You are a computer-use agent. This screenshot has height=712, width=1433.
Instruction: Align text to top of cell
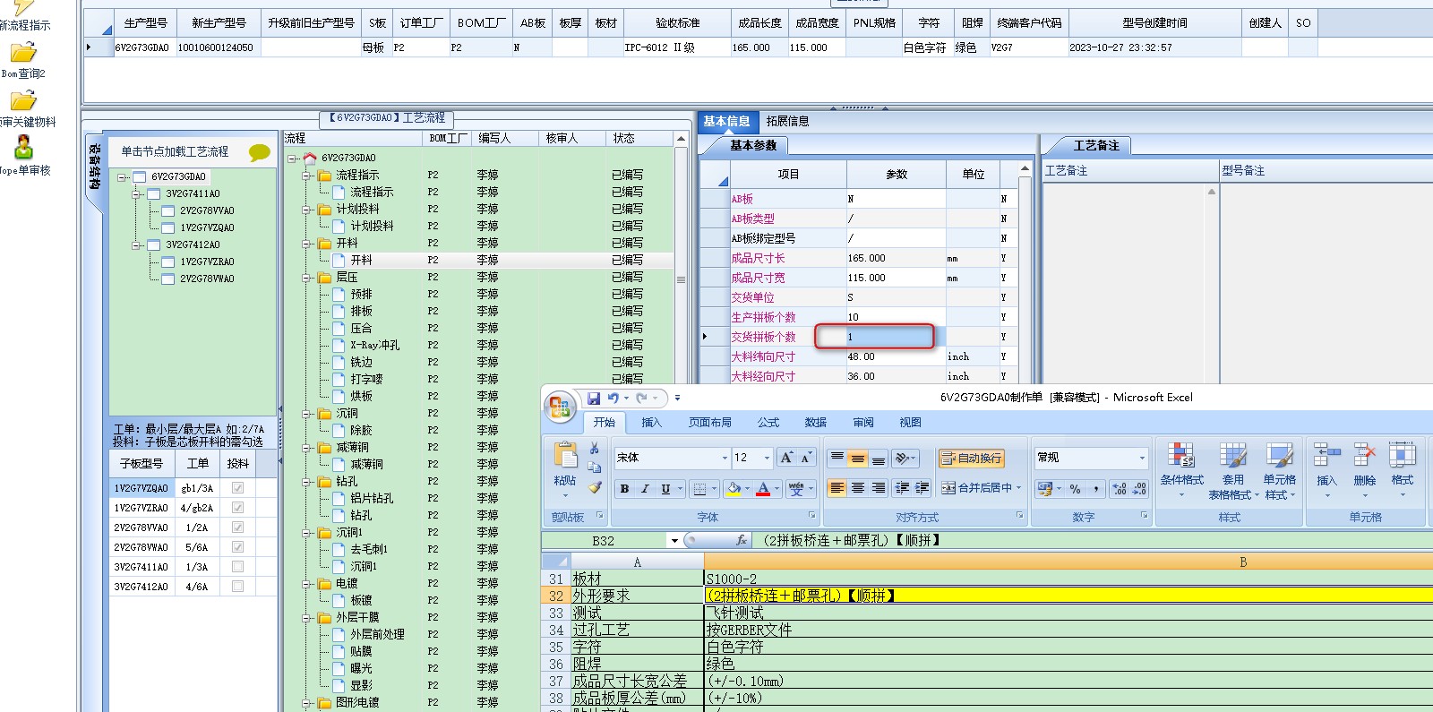(837, 458)
